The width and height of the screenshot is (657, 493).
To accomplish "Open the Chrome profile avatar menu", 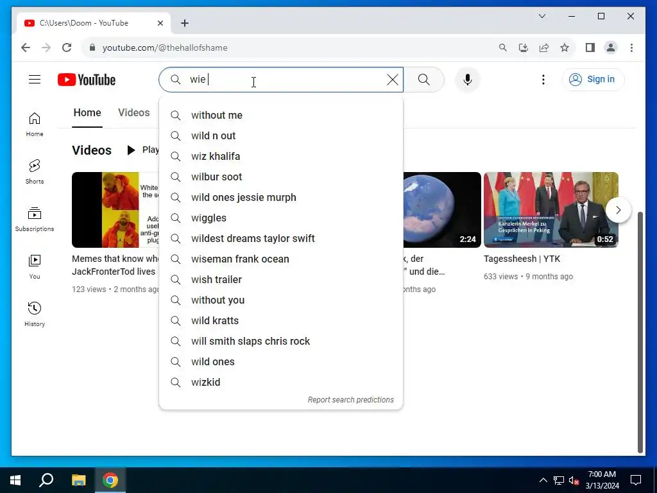I will (611, 48).
